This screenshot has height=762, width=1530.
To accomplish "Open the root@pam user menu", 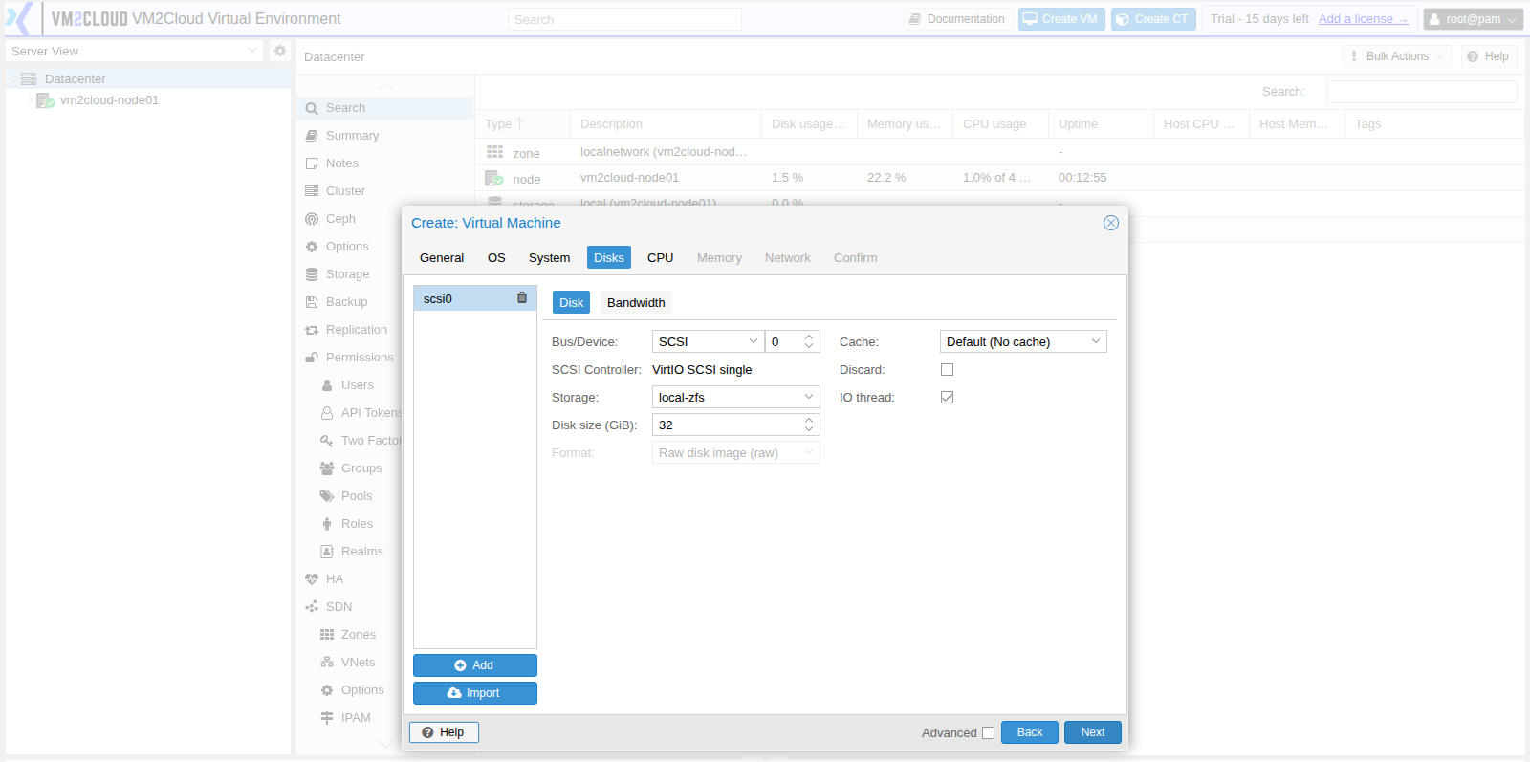I will [1473, 19].
